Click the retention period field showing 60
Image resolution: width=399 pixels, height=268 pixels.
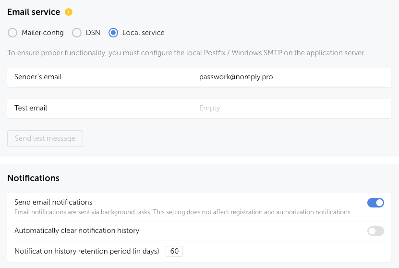click(x=174, y=251)
